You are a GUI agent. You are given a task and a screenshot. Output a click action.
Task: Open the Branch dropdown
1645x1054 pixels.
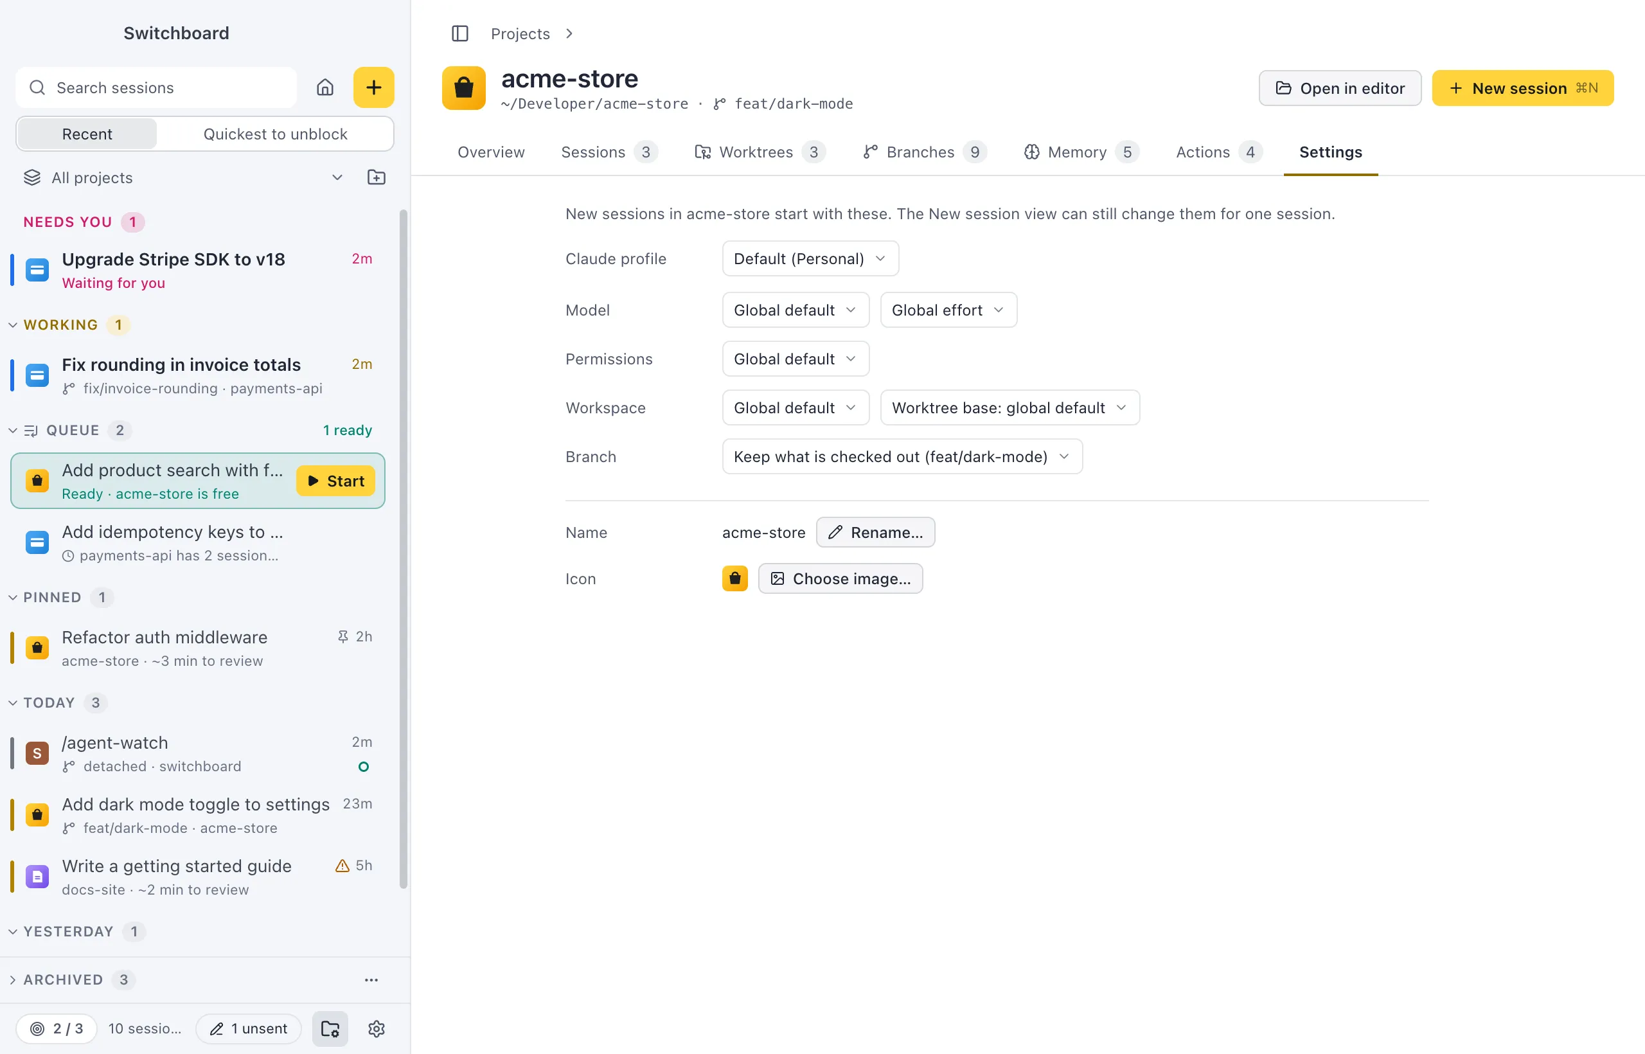(x=902, y=456)
